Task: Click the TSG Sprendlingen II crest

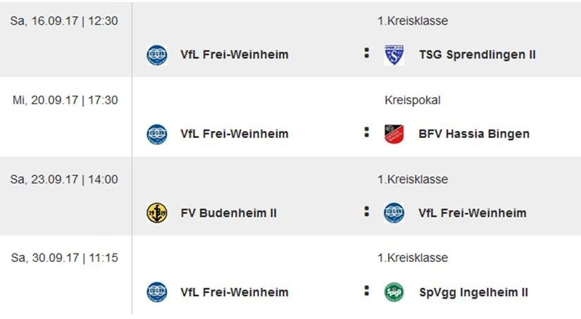Action: coord(394,55)
